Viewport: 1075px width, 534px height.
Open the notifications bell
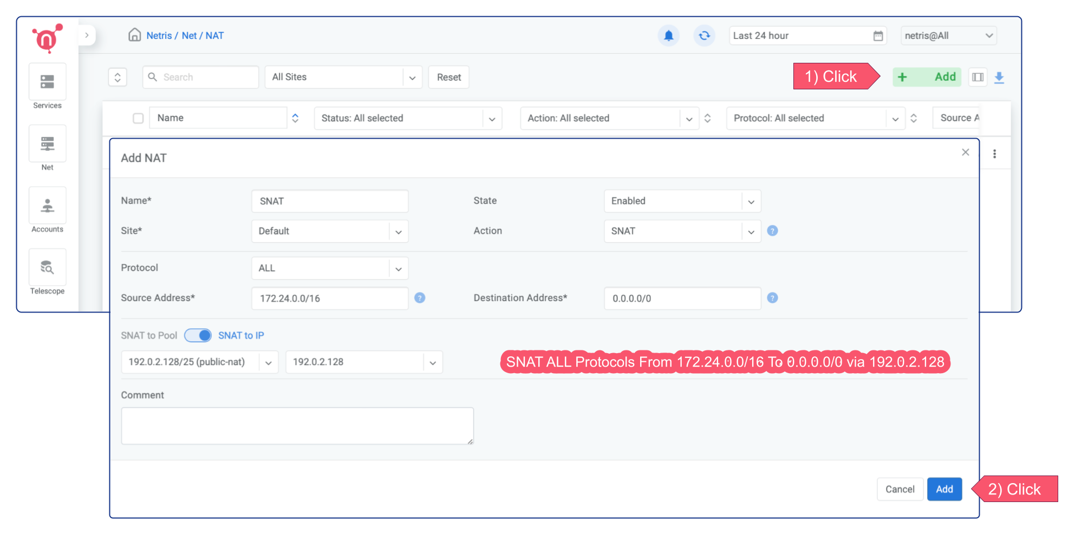[x=668, y=35]
